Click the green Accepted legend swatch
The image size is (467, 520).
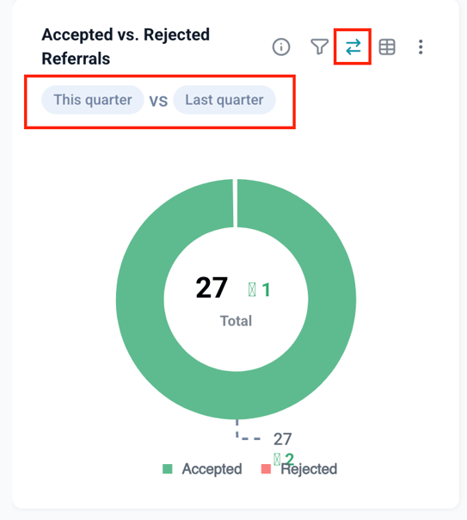(x=168, y=469)
